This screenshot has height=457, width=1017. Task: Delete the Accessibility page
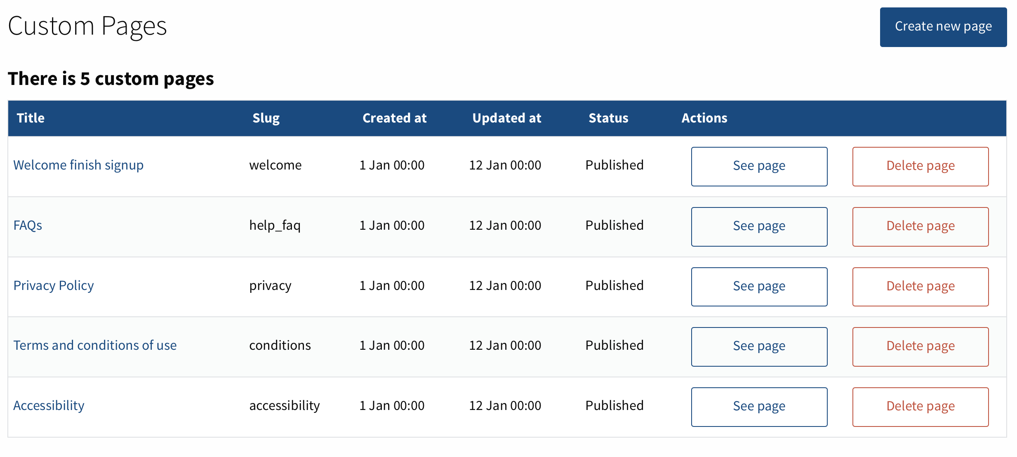click(920, 406)
